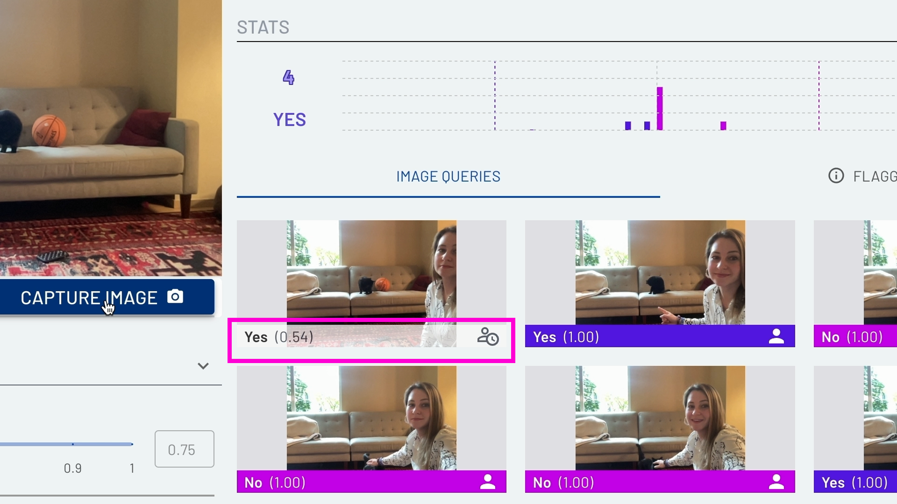897x504 pixels.
Task: Open second No (1.00) image thumbnail
Action: pyautogui.click(x=660, y=418)
